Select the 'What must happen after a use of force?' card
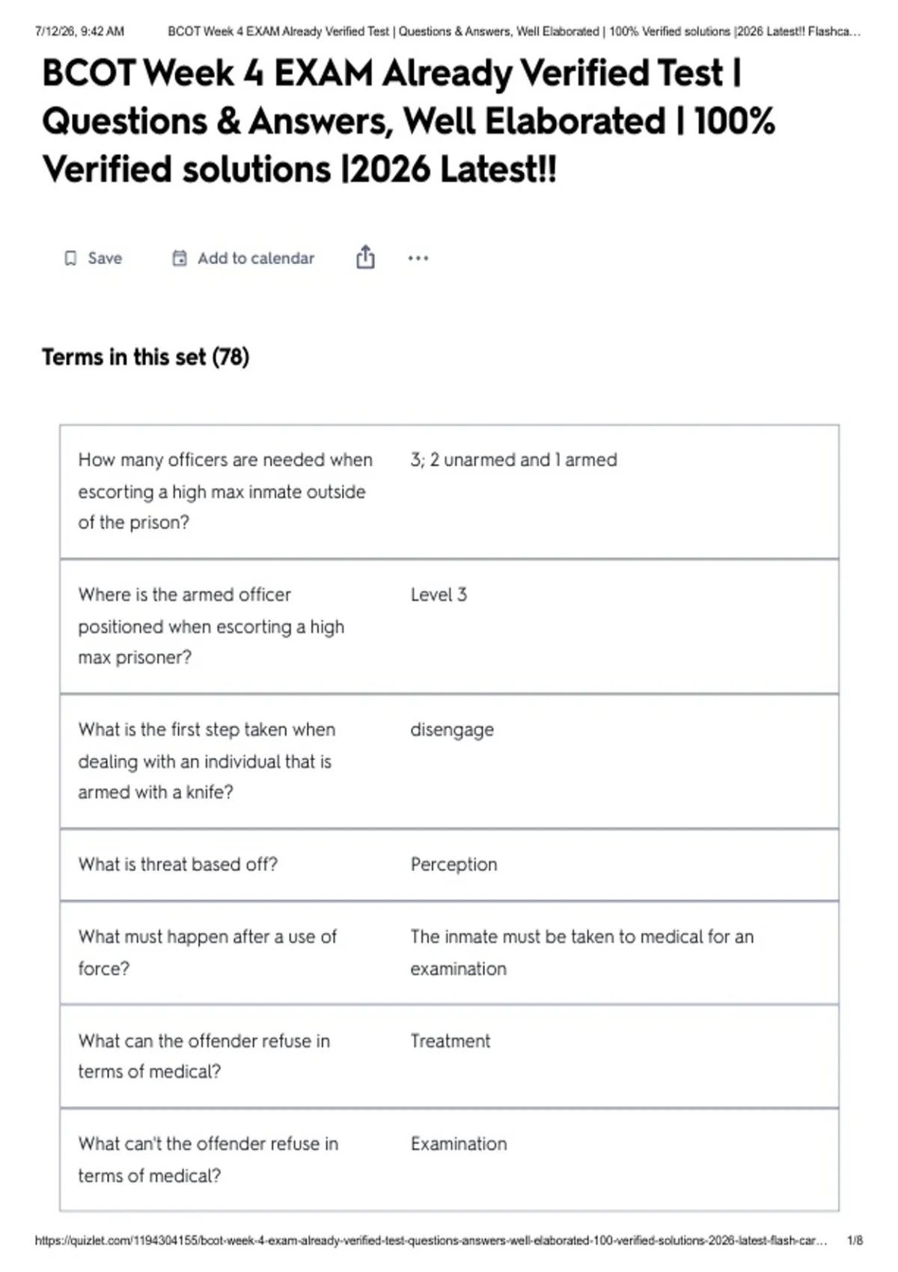 [449, 953]
